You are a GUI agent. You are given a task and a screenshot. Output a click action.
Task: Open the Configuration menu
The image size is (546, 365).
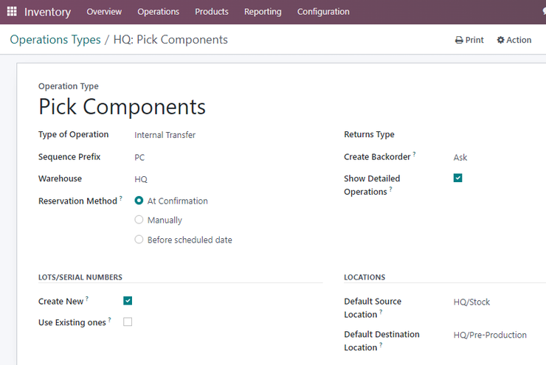pos(323,12)
